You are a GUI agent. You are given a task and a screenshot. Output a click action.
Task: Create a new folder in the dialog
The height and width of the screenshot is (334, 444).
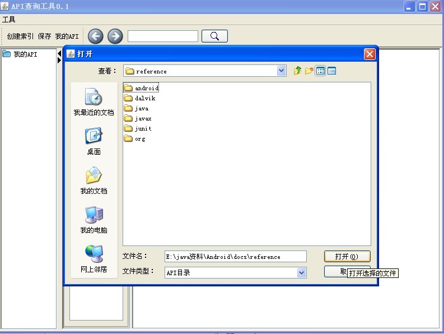tap(309, 71)
